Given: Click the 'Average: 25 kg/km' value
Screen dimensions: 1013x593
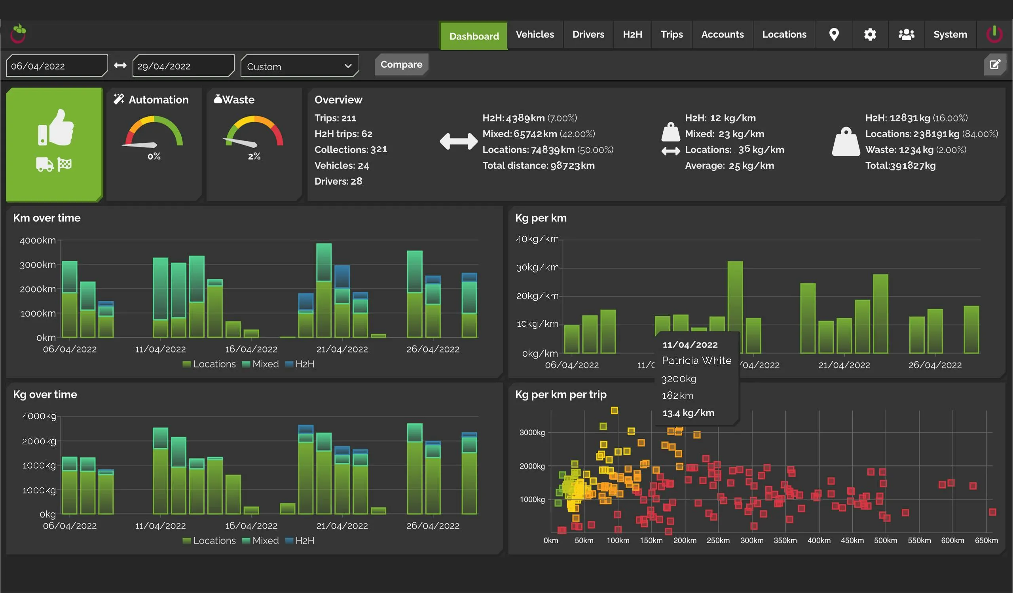Looking at the screenshot, I should [729, 165].
